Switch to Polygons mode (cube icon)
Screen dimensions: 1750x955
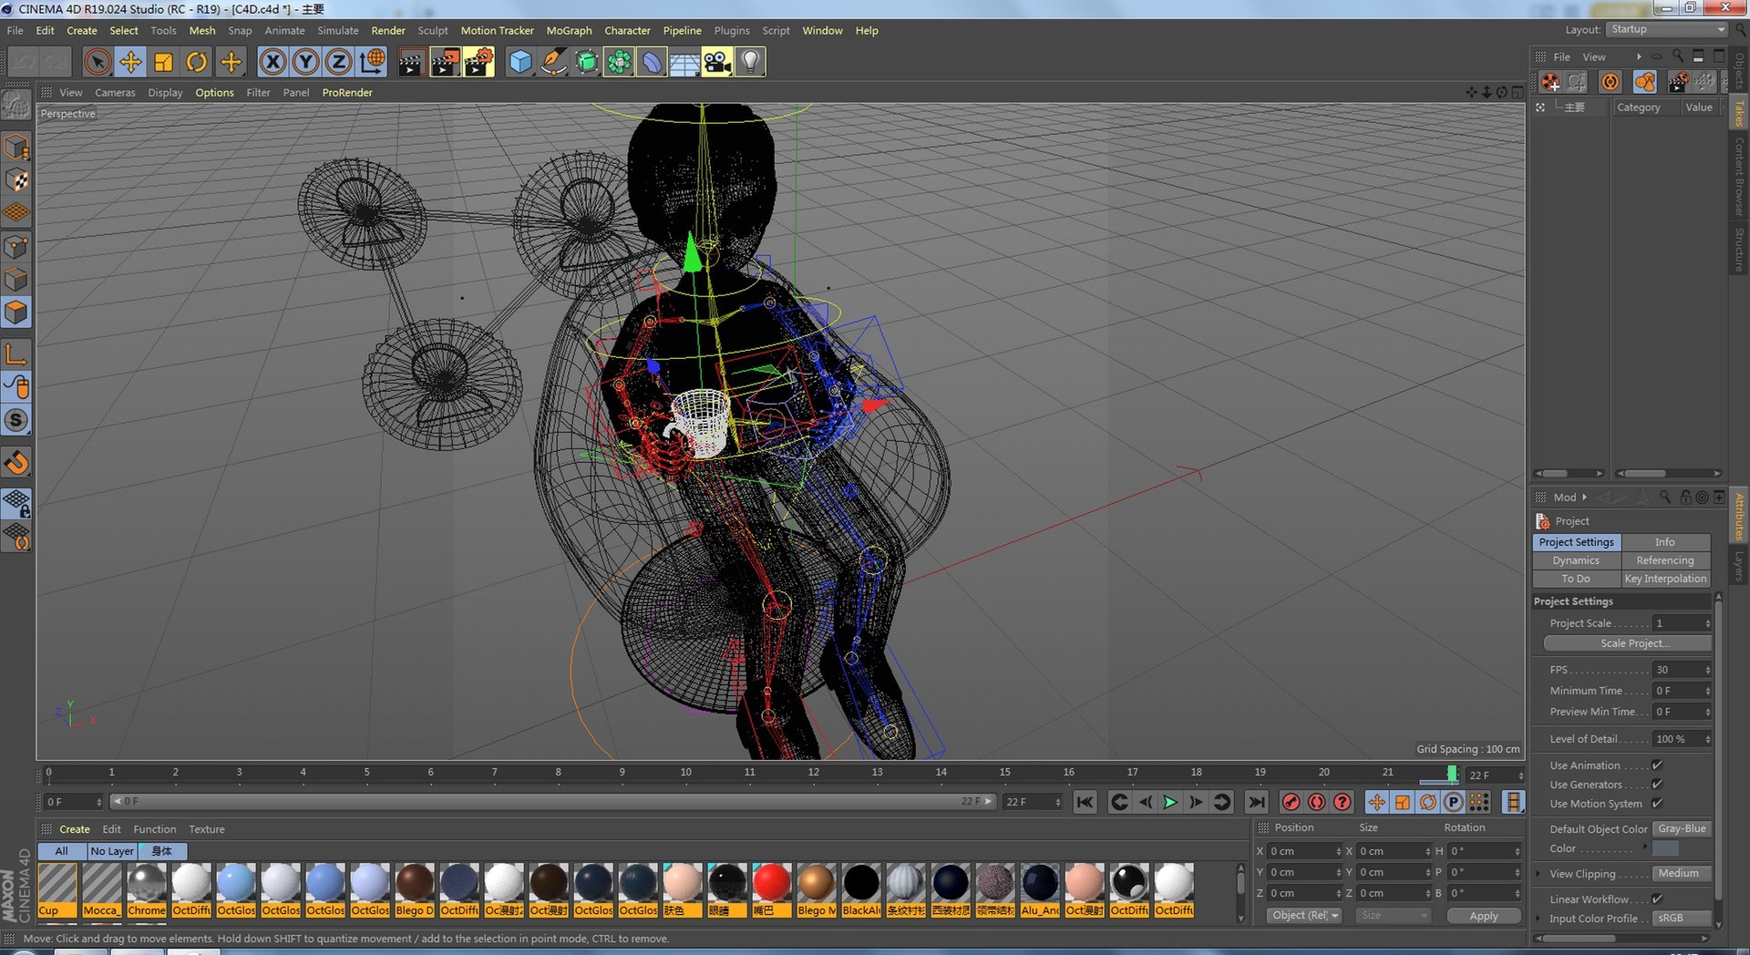16,313
